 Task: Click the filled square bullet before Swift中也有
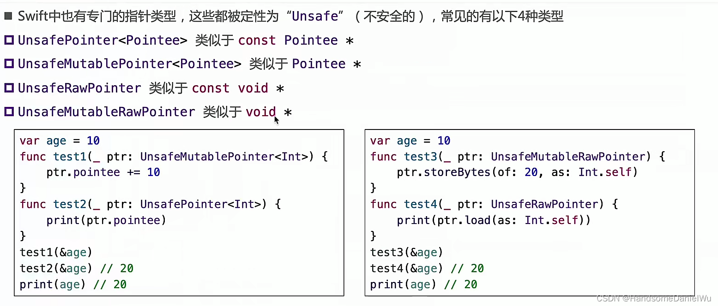click(x=8, y=17)
